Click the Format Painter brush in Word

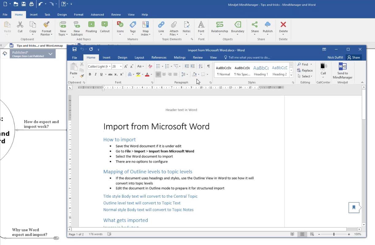click(82, 76)
